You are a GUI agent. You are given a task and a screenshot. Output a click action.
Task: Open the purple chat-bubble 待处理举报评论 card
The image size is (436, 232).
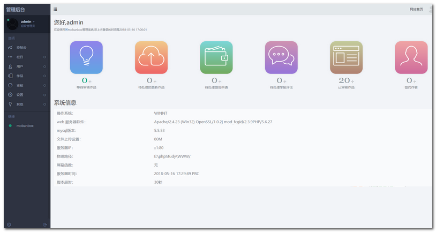click(x=281, y=57)
